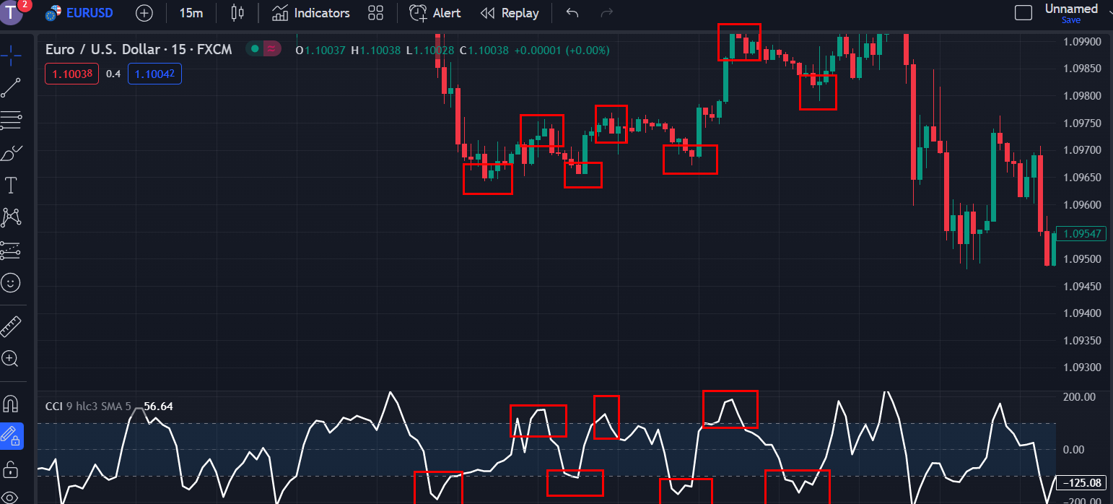The image size is (1113, 504).
Task: Select the Text annotation tool
Action: (11, 186)
